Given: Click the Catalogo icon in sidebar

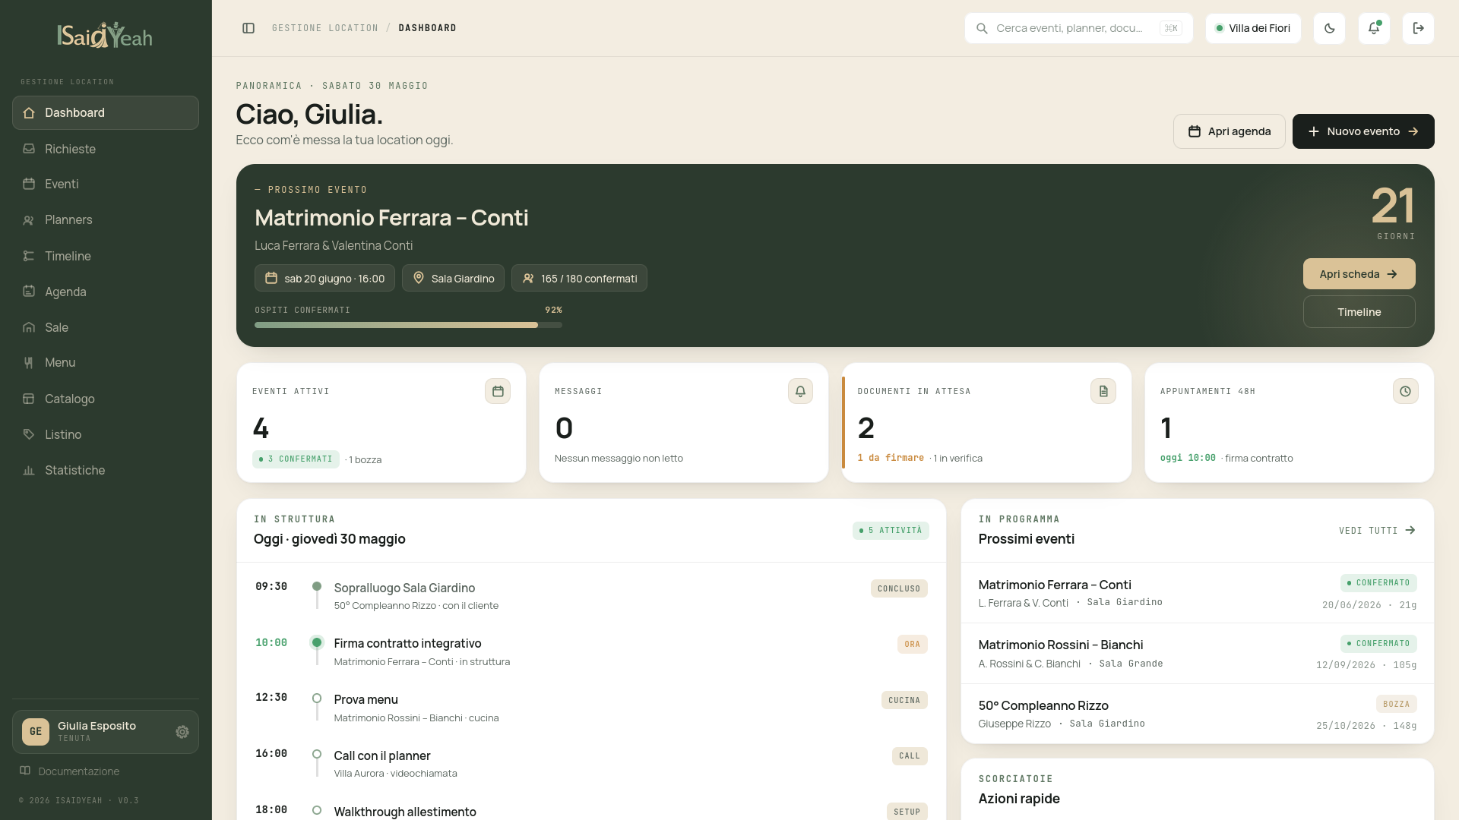Looking at the screenshot, I should click(29, 399).
